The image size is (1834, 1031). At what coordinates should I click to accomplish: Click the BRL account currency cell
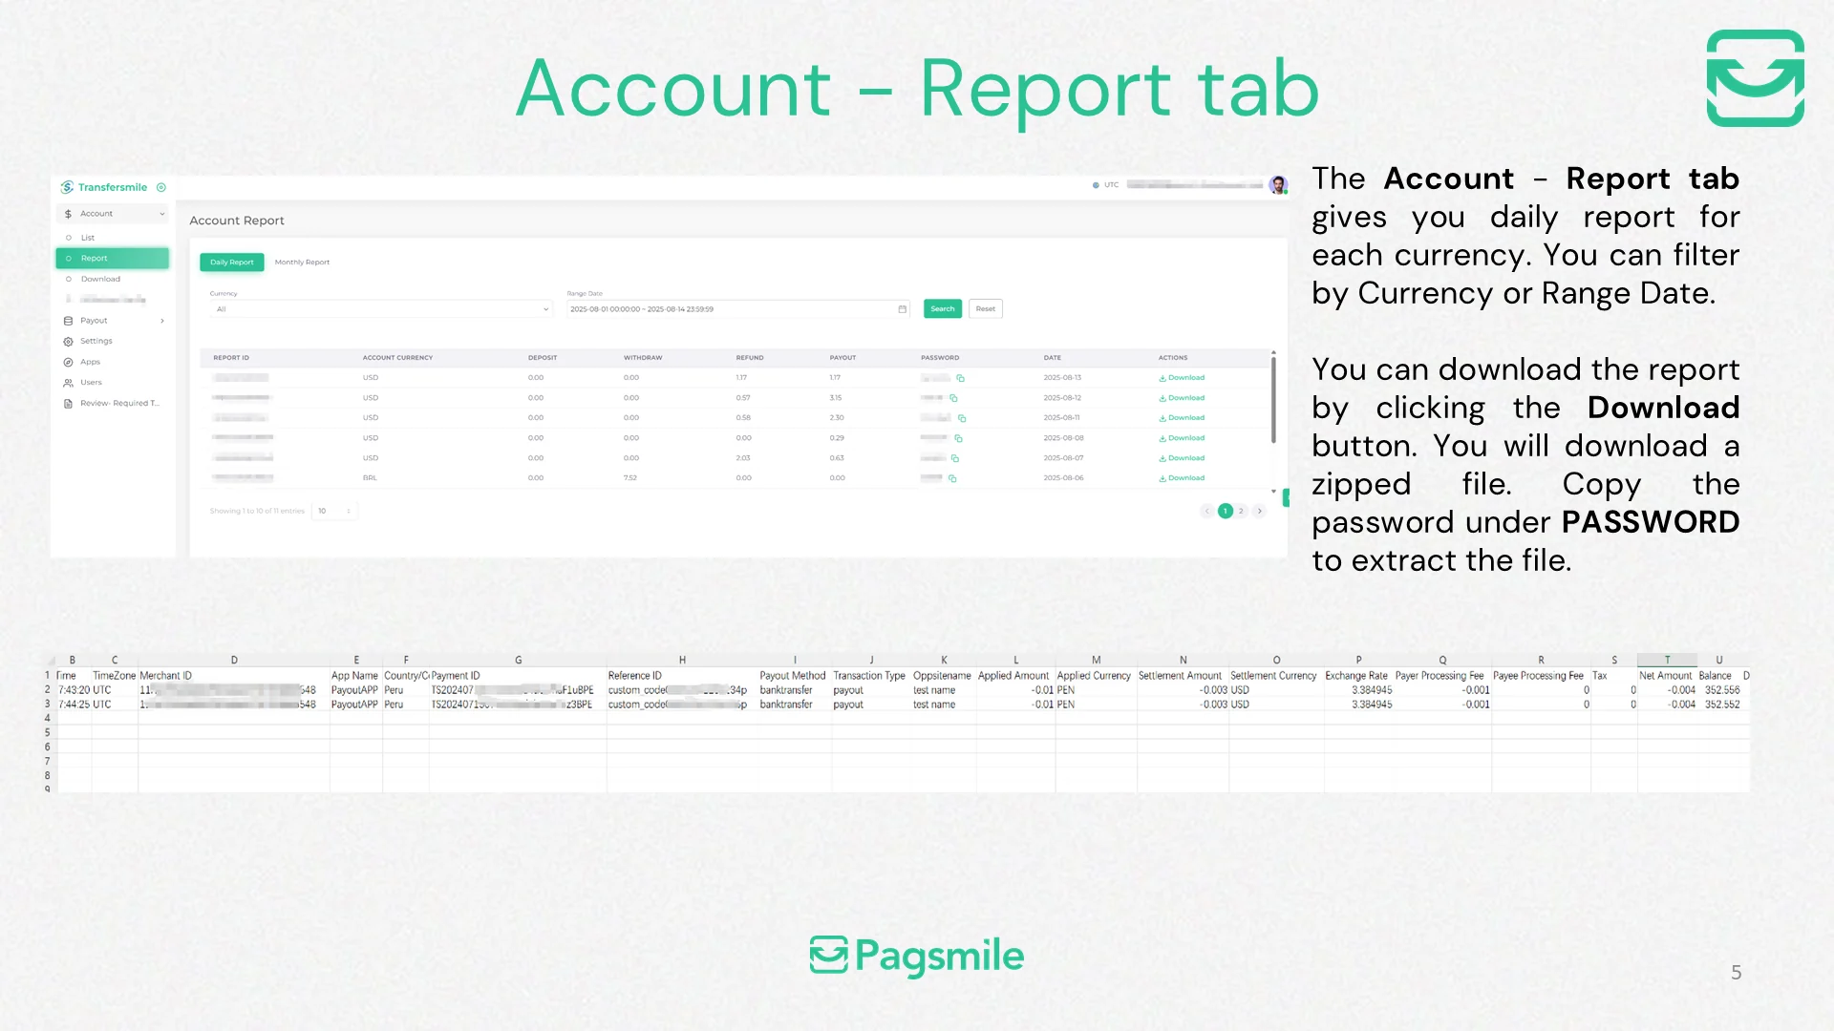[x=370, y=478]
